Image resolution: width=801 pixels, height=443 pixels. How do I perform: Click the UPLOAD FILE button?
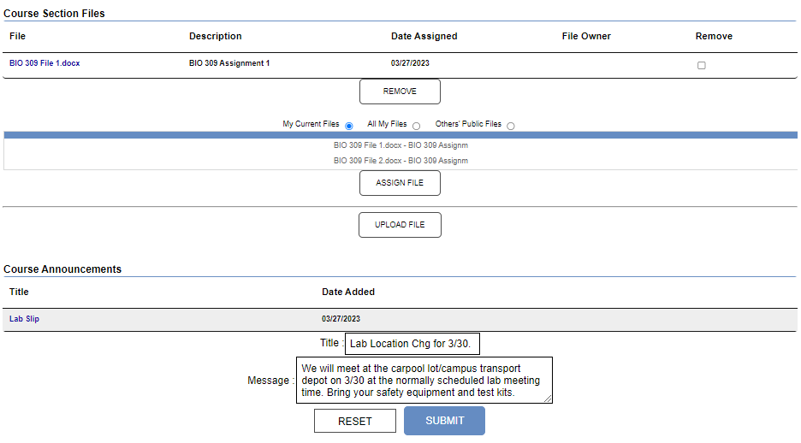[400, 225]
